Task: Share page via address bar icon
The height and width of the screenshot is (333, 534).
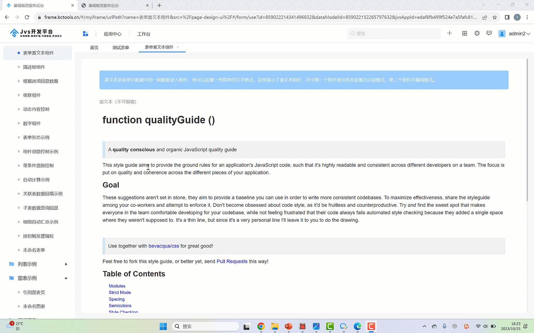Action: pos(485,17)
